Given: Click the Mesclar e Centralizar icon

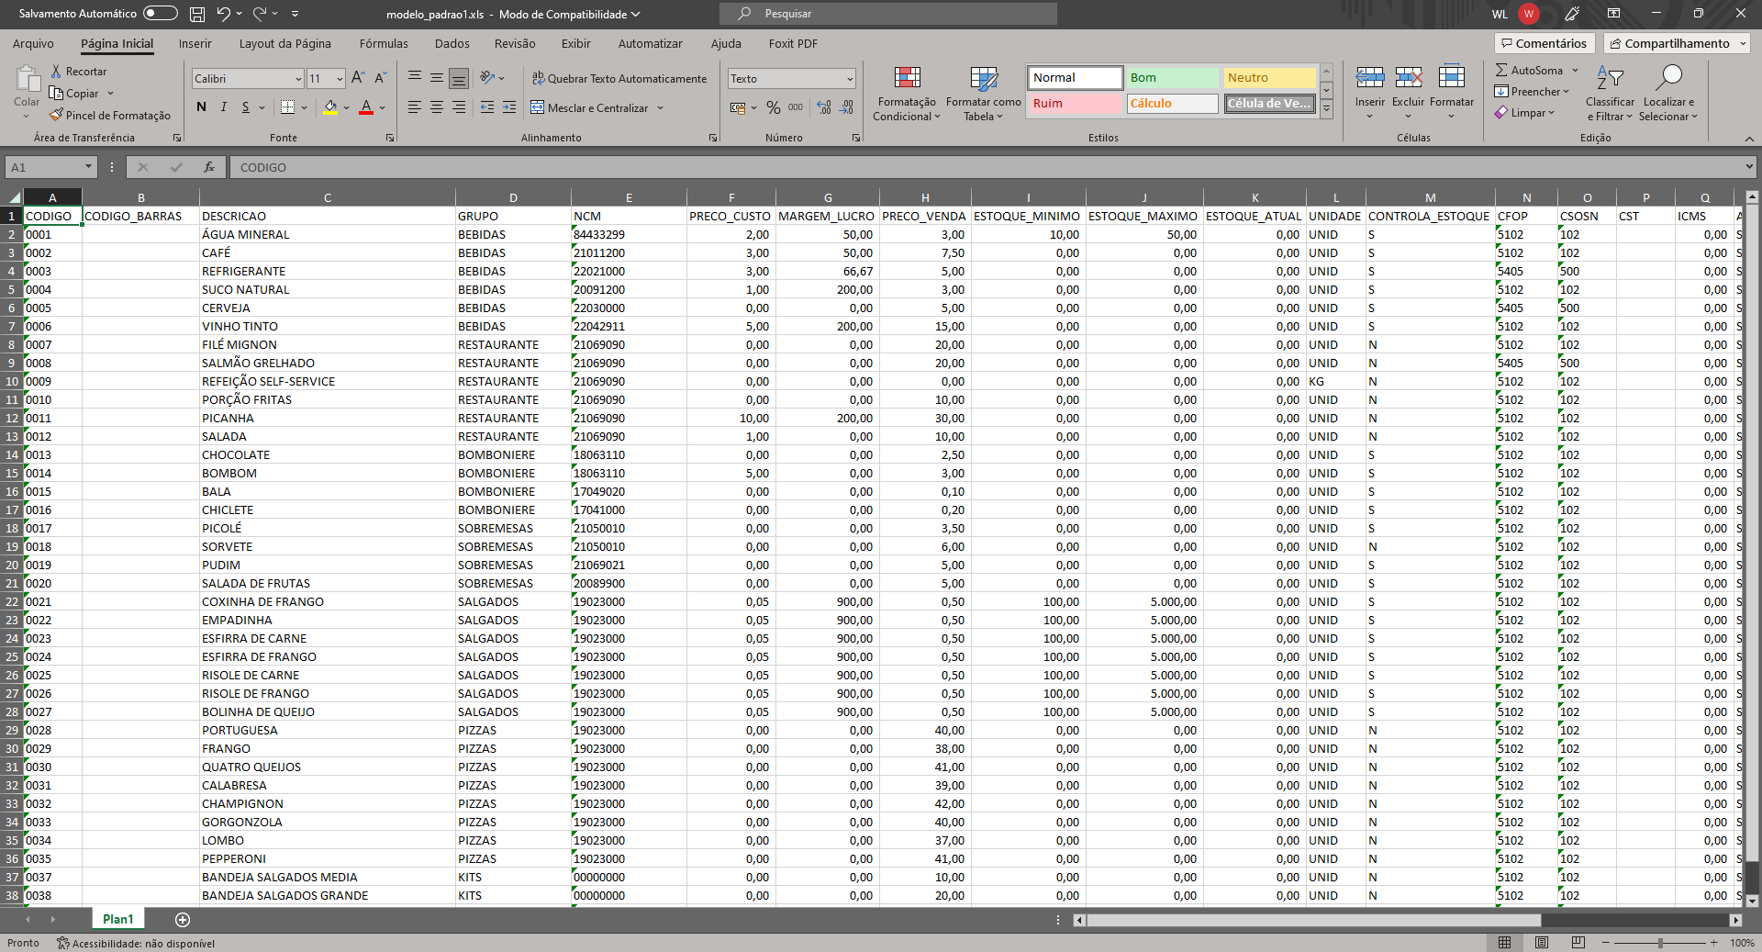Looking at the screenshot, I should 538,107.
